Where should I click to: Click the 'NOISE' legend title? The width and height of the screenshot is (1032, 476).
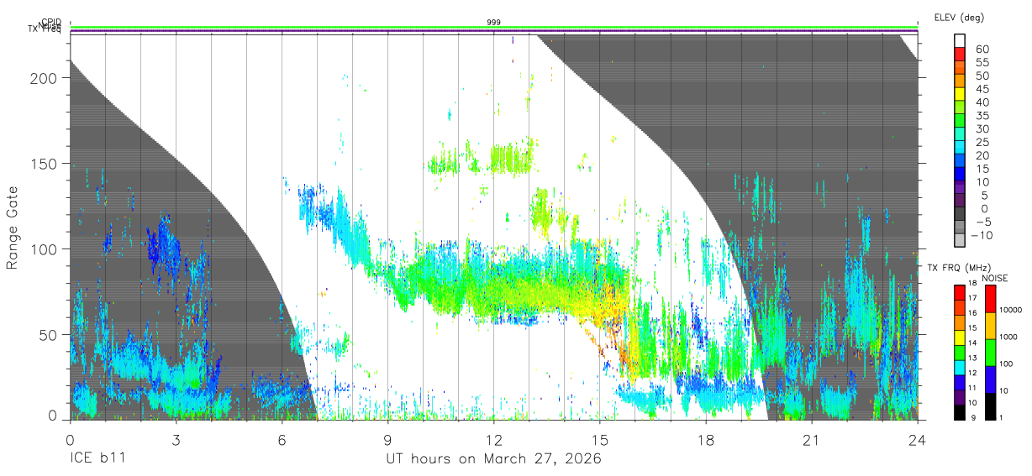pos(995,278)
